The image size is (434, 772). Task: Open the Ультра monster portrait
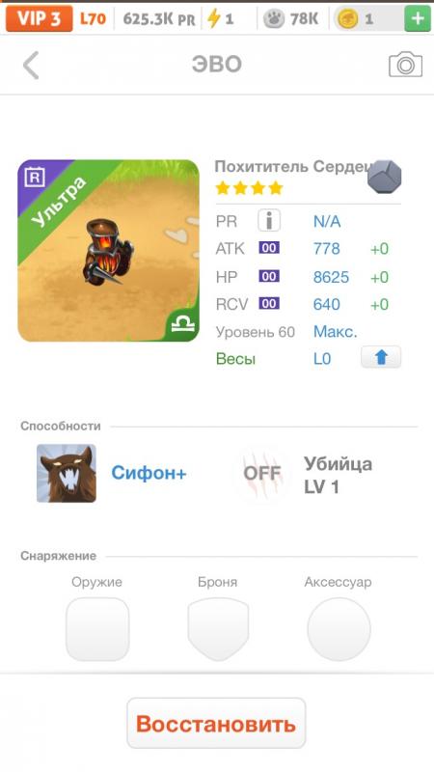click(x=108, y=251)
